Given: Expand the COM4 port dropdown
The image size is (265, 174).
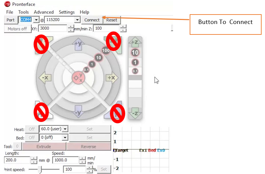Looking at the screenshot, I should pos(36,20).
